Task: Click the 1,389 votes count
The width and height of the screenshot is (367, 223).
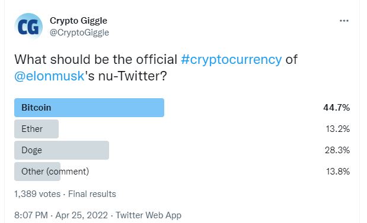Action: (x=37, y=194)
